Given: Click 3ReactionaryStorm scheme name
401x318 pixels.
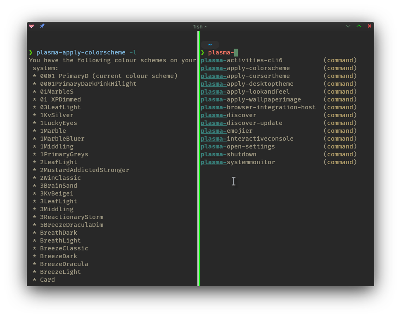Looking at the screenshot, I should point(71,217).
